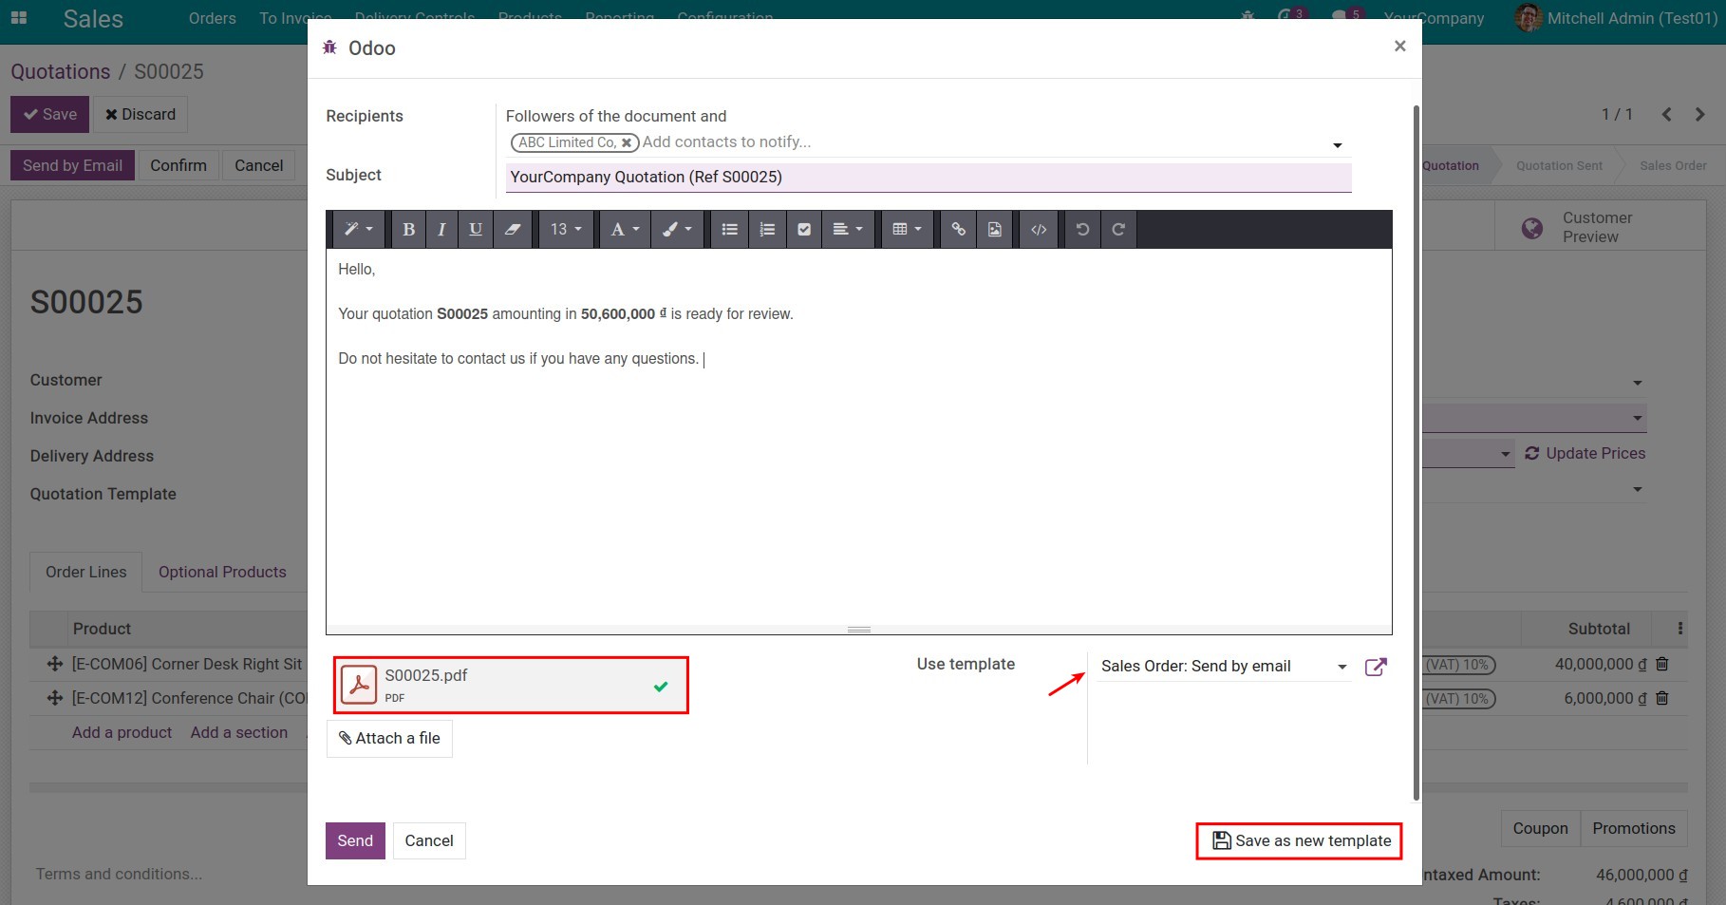Click Save as new template

coord(1300,840)
